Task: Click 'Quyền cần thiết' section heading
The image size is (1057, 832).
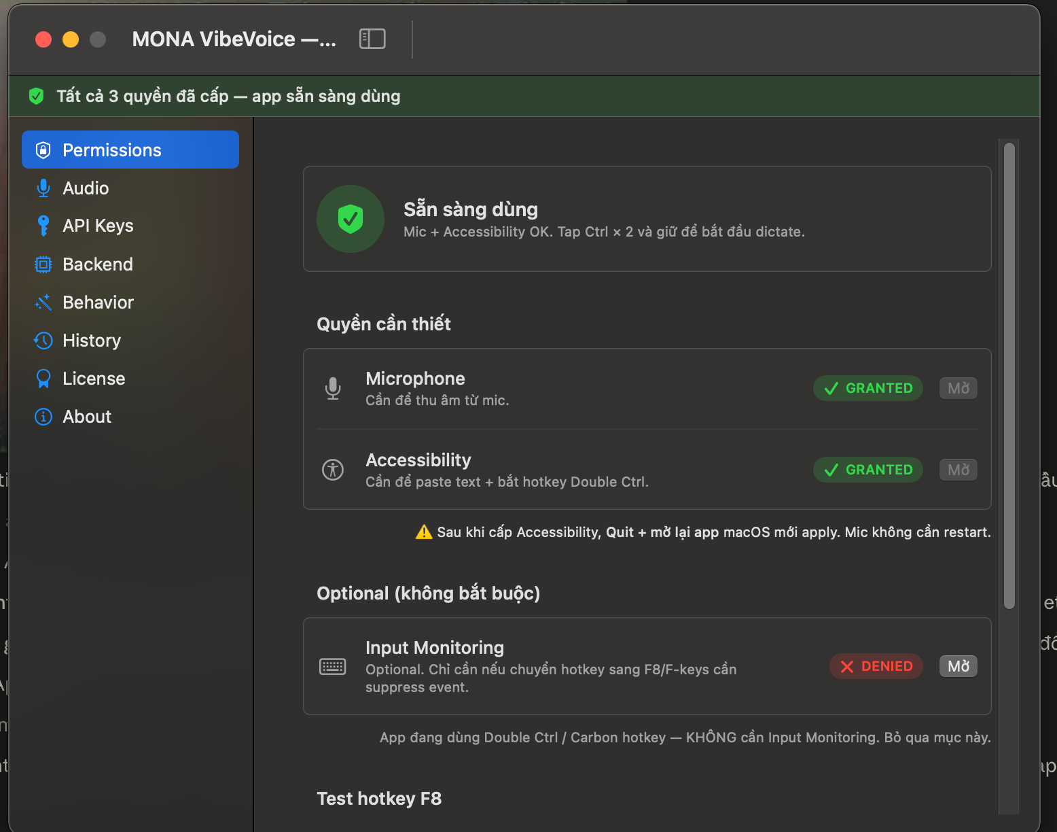Action: pyautogui.click(x=384, y=324)
